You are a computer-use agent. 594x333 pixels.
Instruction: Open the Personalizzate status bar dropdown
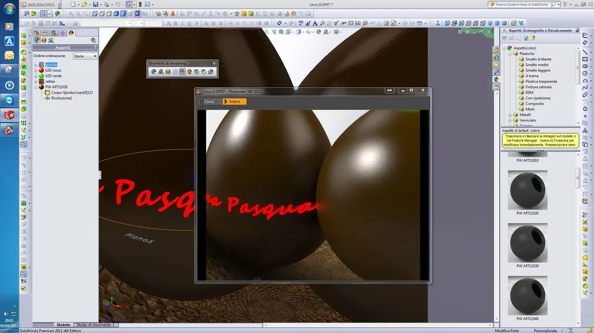[x=548, y=331]
